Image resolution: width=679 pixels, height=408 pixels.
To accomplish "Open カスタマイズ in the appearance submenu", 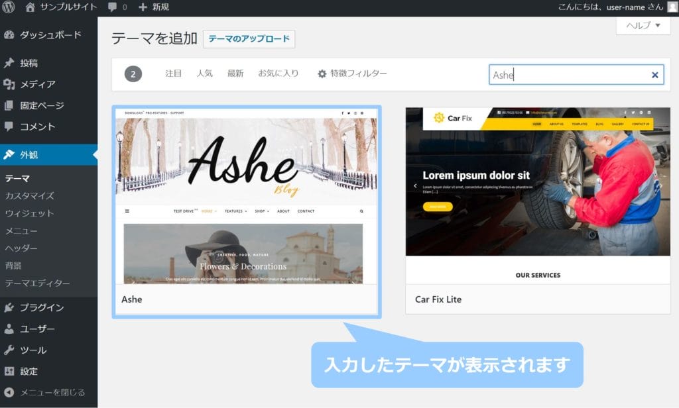I will [x=29, y=196].
